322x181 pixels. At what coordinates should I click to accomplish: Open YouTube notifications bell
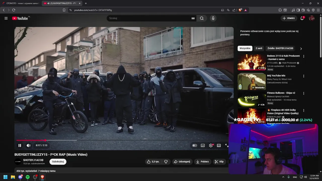[x=302, y=18]
